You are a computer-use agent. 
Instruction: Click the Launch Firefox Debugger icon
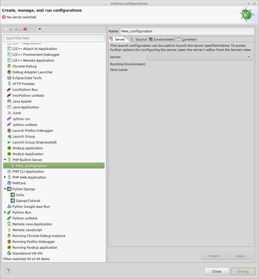[9, 130]
